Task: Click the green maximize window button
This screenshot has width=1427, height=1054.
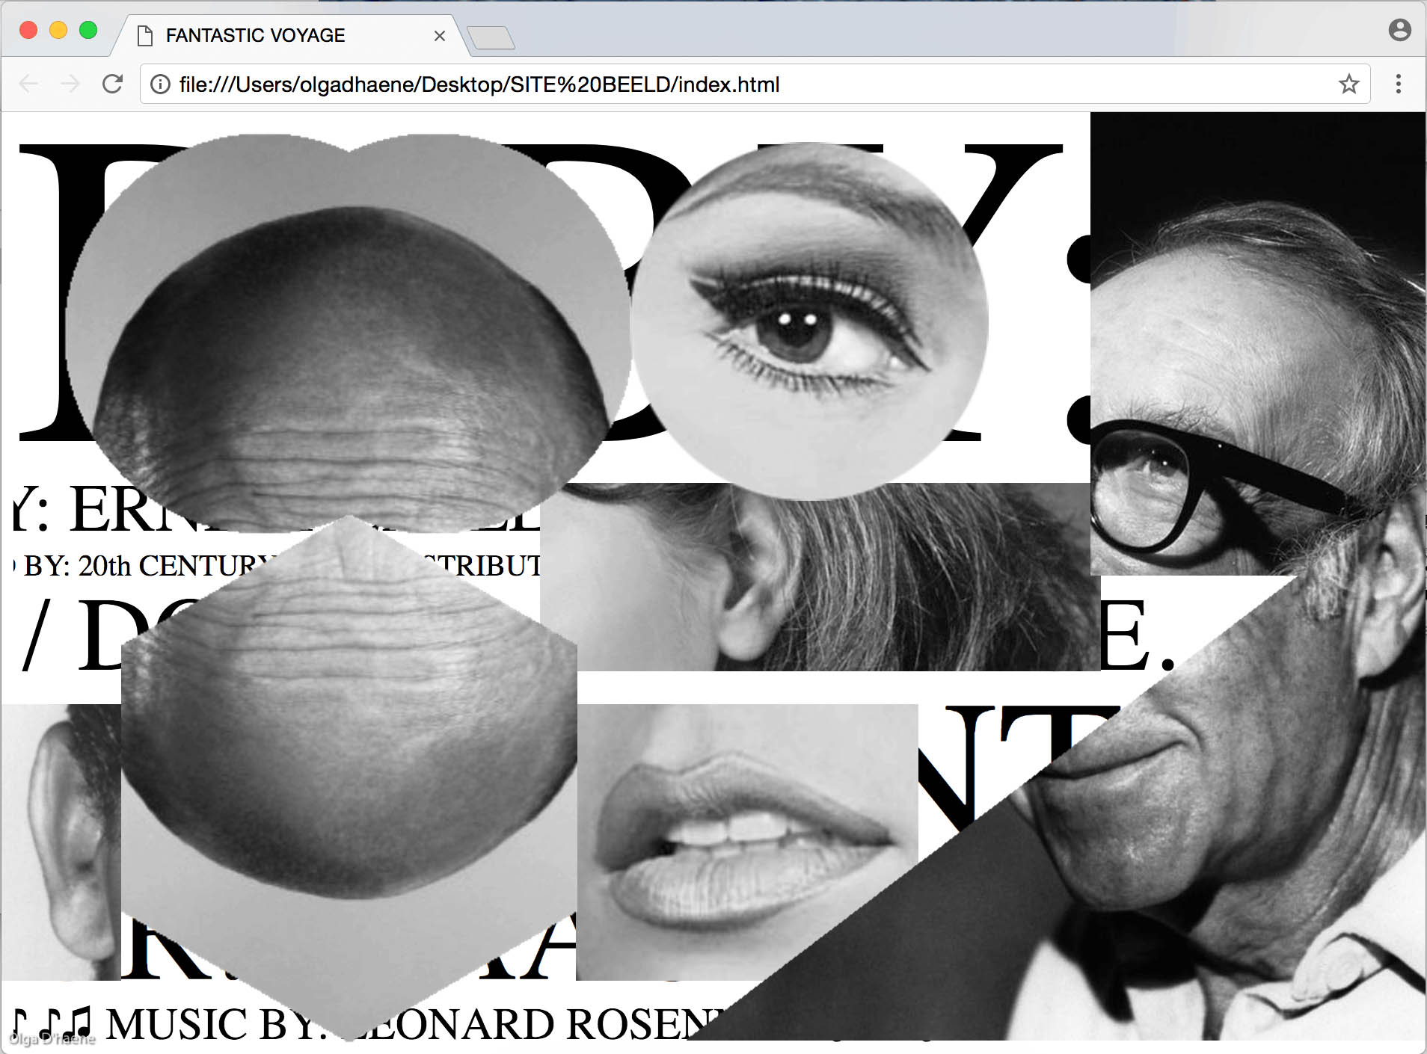Action: click(x=88, y=30)
